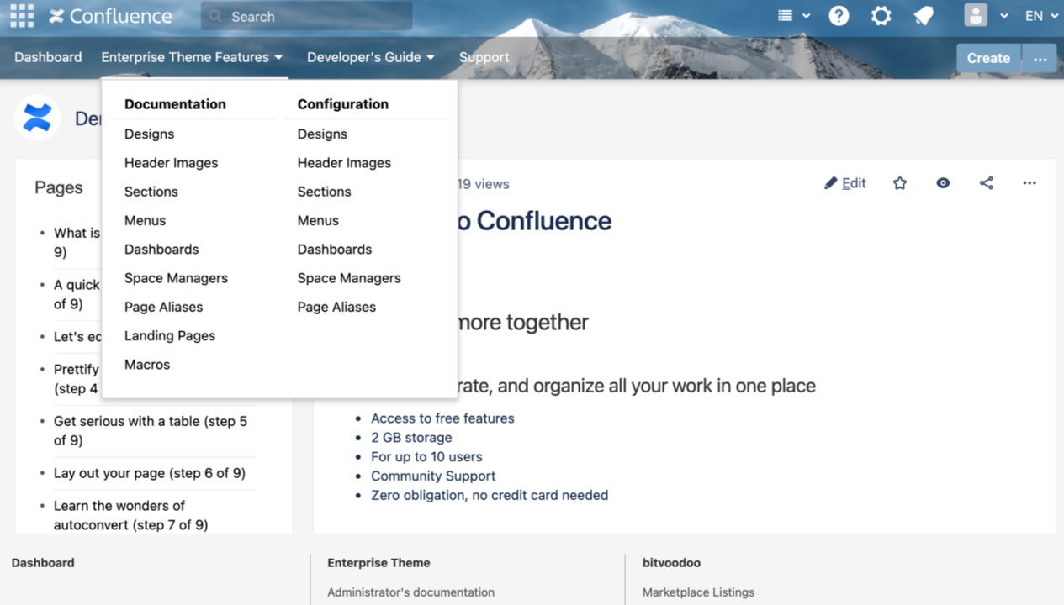Select Header Images under Documentation
This screenshot has width=1064, height=605.
[171, 163]
